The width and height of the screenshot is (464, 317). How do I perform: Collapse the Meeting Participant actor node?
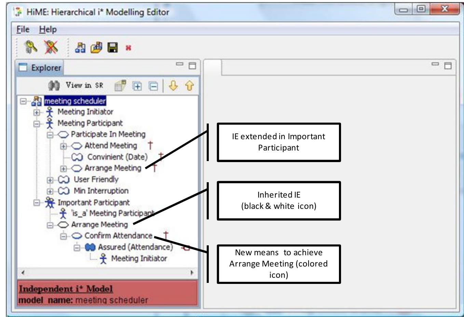(x=37, y=123)
